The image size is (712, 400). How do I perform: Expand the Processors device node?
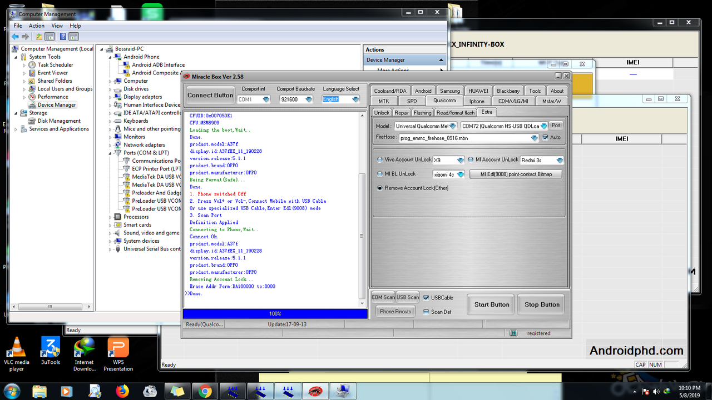click(110, 217)
